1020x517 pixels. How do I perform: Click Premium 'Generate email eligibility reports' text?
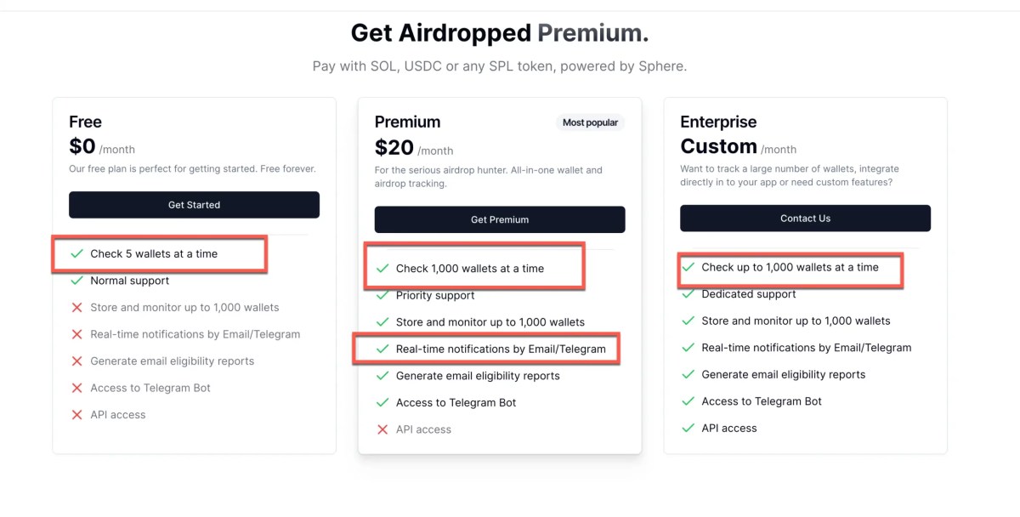click(478, 376)
